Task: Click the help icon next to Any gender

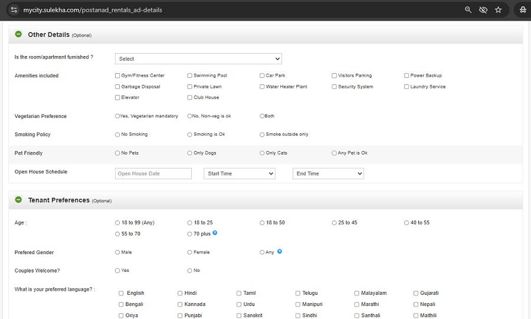Action: tap(280, 251)
